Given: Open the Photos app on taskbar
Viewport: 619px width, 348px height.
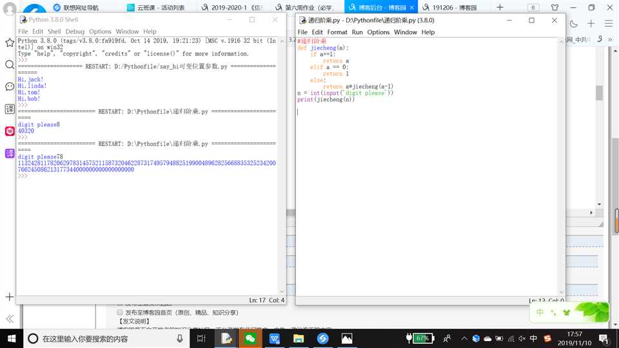Looking at the screenshot, I should point(347,338).
